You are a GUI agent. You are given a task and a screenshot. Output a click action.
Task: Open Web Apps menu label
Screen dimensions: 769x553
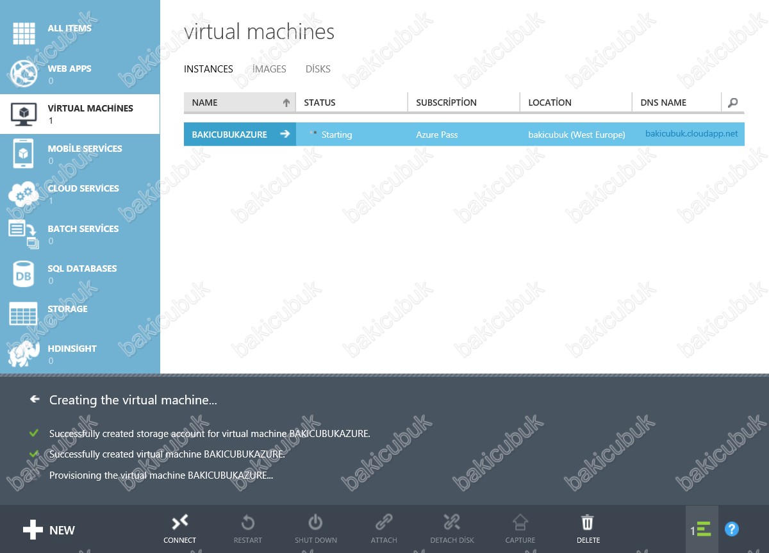tap(69, 69)
